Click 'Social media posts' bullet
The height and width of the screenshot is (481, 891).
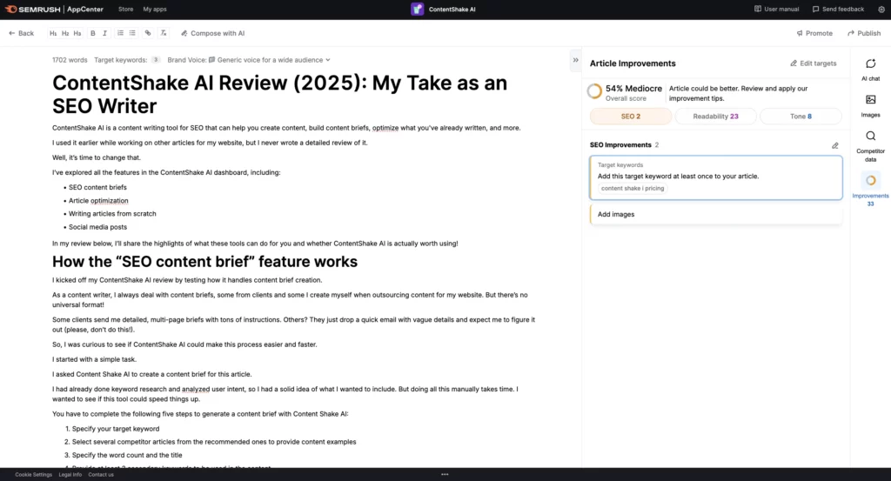[x=97, y=227]
